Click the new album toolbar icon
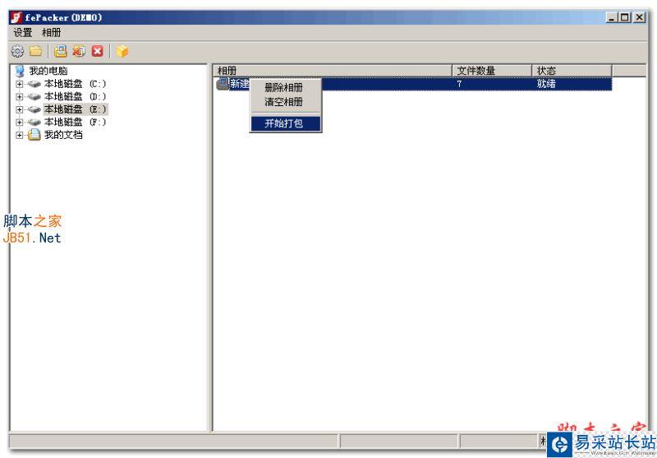This screenshot has height=458, width=657. tap(61, 51)
